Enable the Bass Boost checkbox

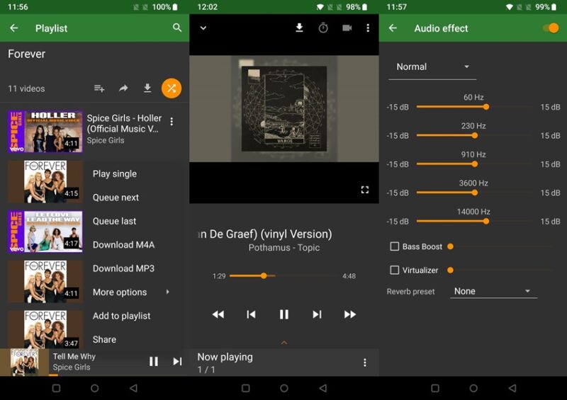tap(395, 246)
